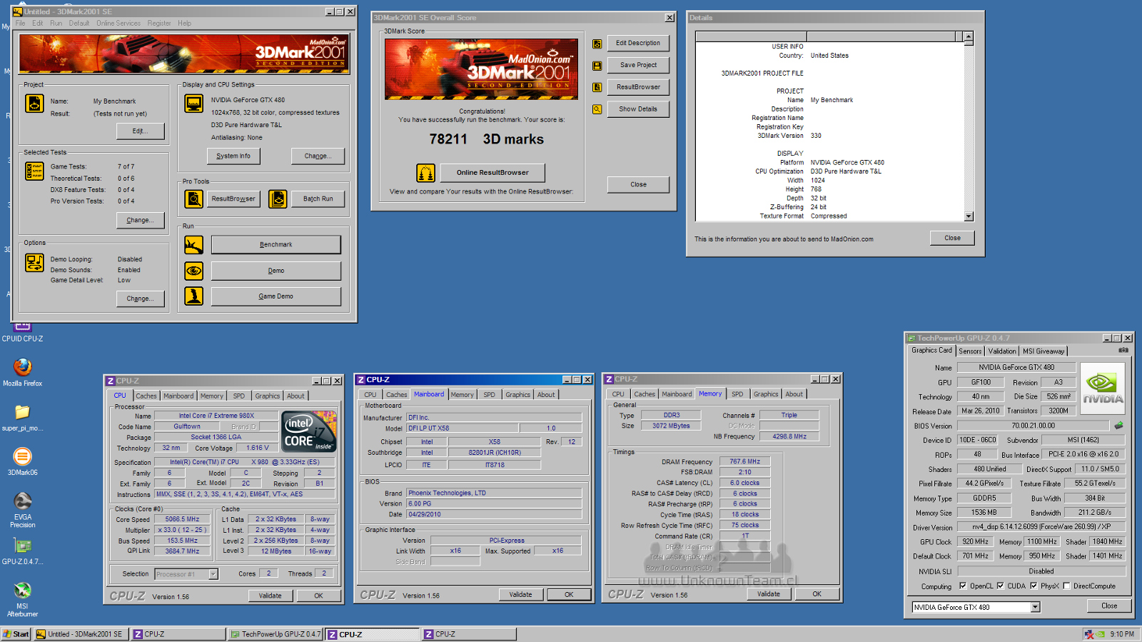This screenshot has width=1142, height=642.
Task: Click the Intel Core i7 logo in CPU-Z
Action: 309,431
